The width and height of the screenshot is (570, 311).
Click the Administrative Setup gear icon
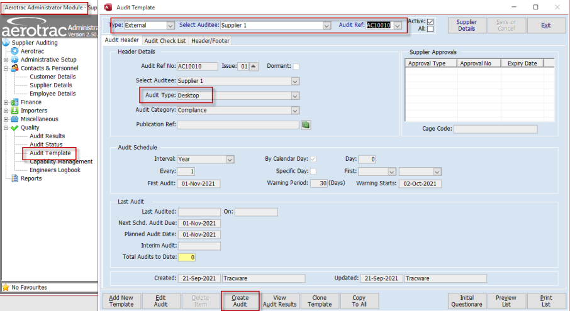click(x=15, y=60)
